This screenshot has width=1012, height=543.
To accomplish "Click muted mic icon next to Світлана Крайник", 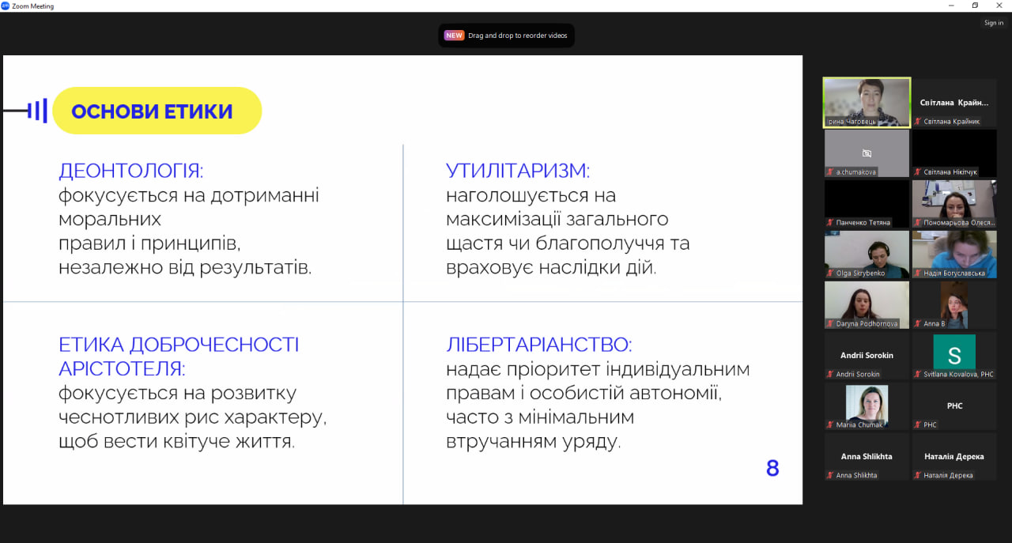I will [918, 122].
